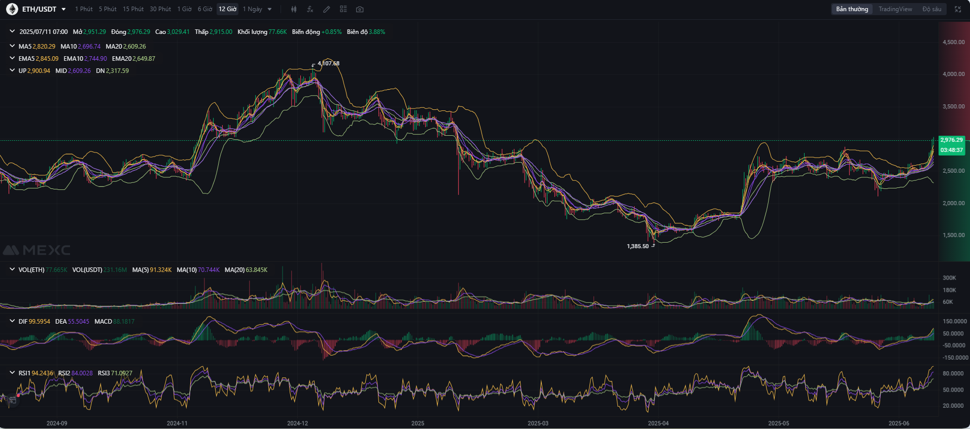Select the 5 Phút timeframe

pos(108,9)
